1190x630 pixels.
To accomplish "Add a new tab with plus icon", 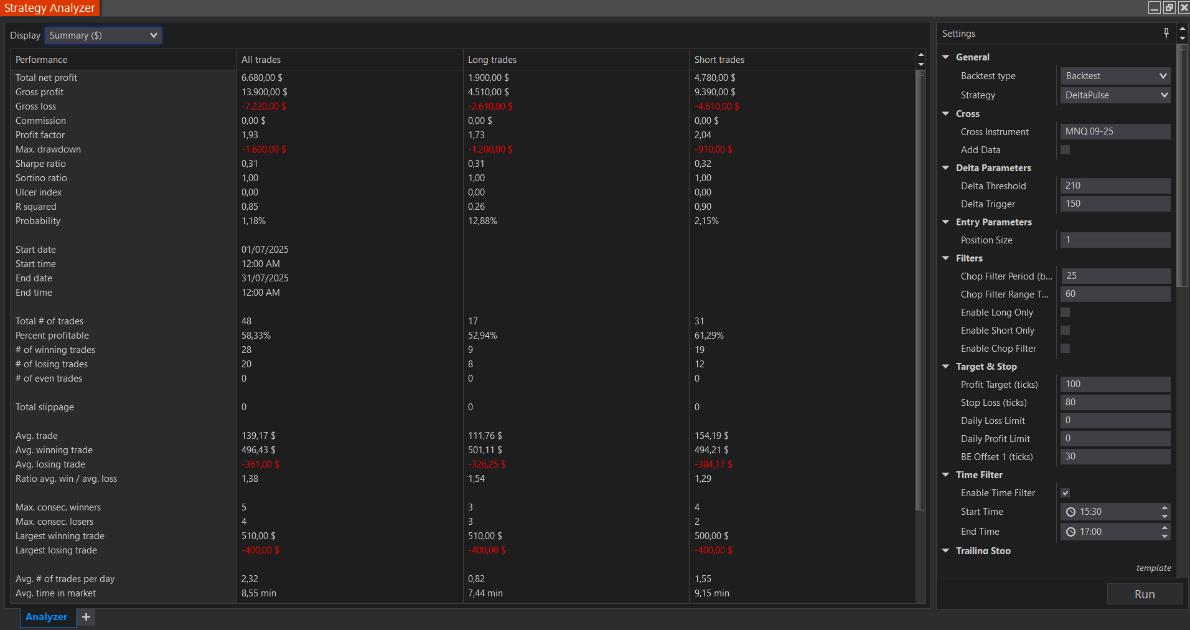I will click(x=86, y=617).
